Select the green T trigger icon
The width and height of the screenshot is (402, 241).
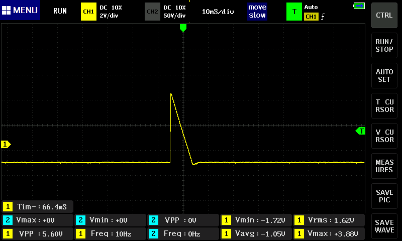coord(293,11)
